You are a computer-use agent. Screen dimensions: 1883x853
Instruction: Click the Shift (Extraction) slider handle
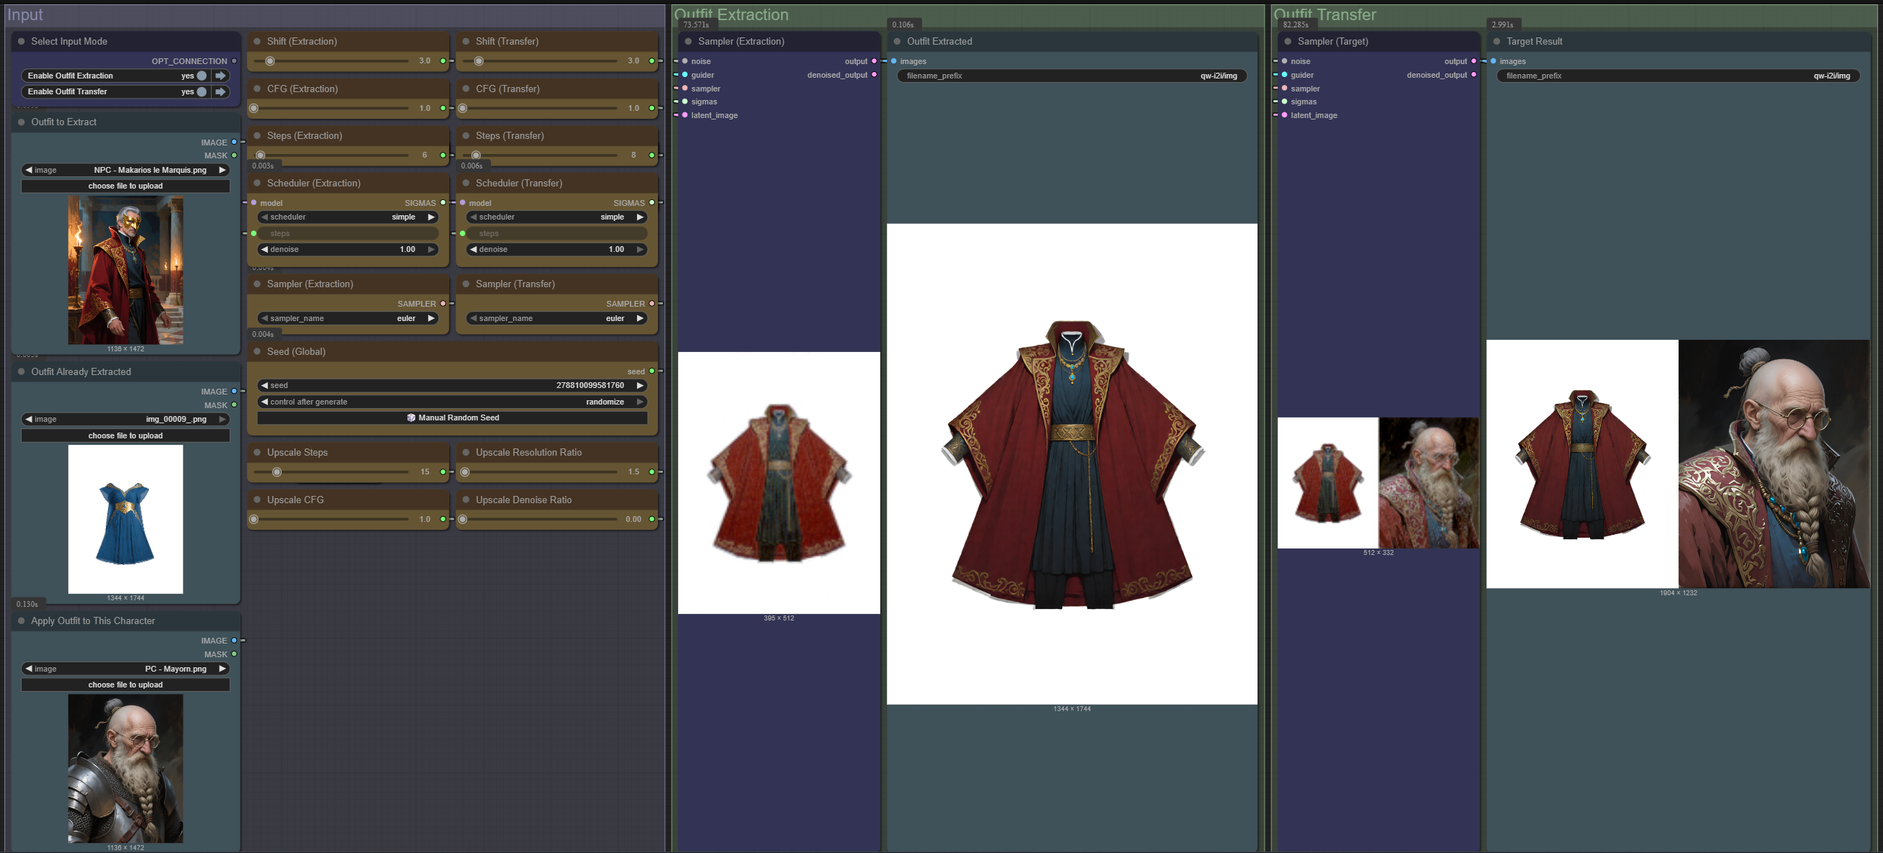click(x=270, y=60)
